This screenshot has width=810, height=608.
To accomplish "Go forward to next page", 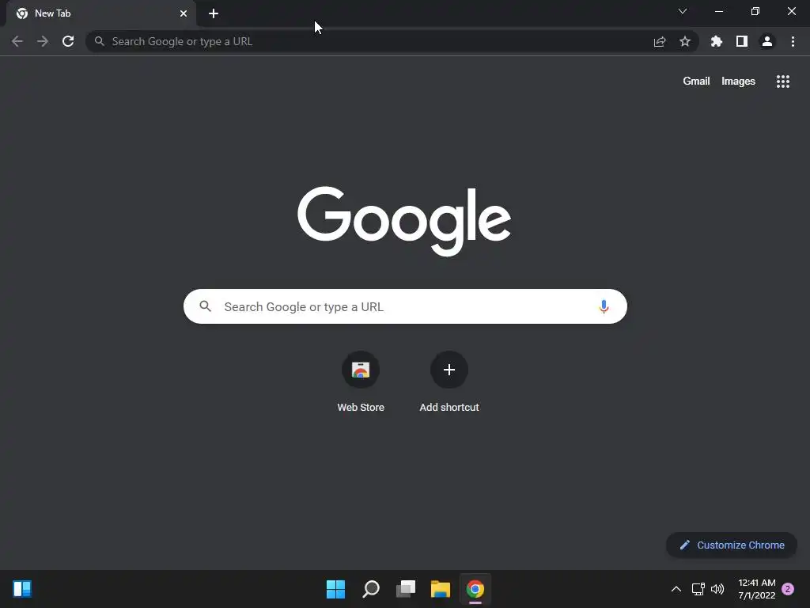I will tap(43, 41).
